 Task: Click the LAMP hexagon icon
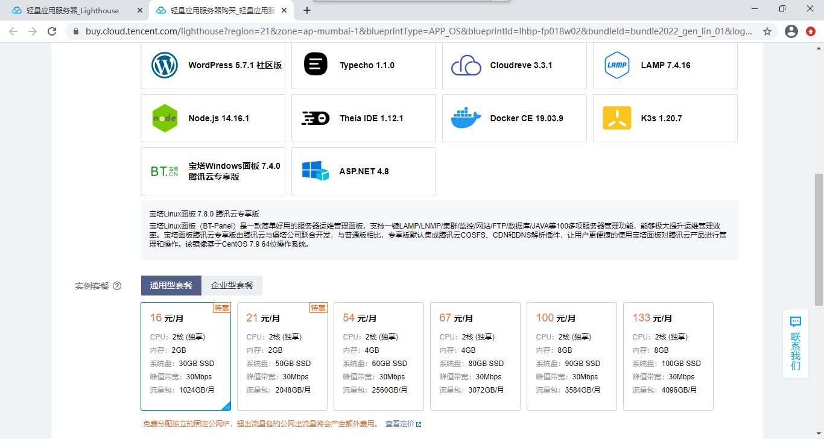click(x=617, y=65)
